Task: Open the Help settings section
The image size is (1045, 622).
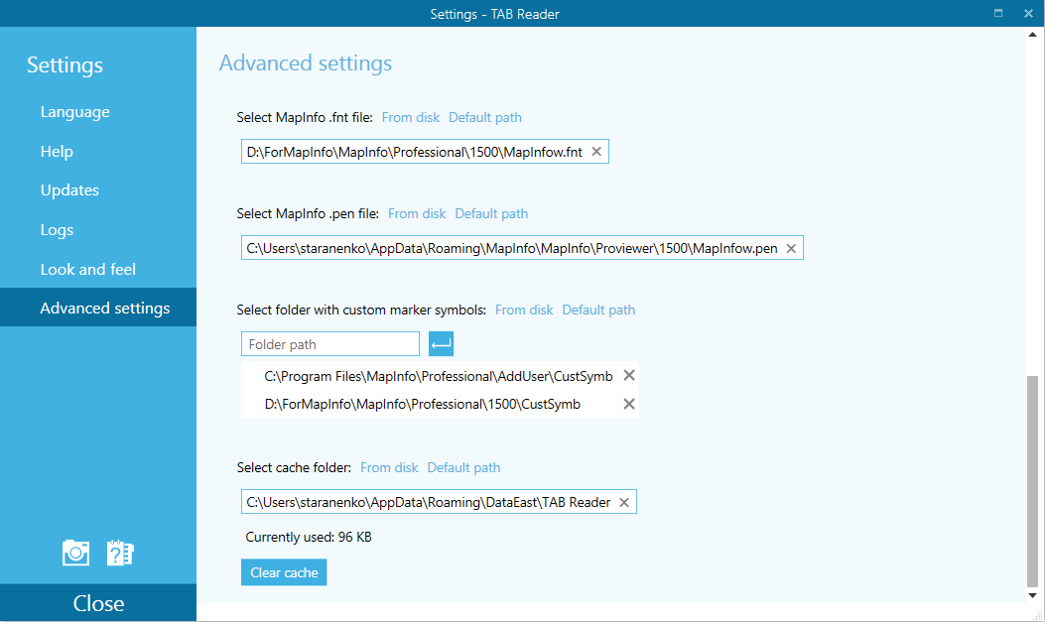Action: click(57, 151)
